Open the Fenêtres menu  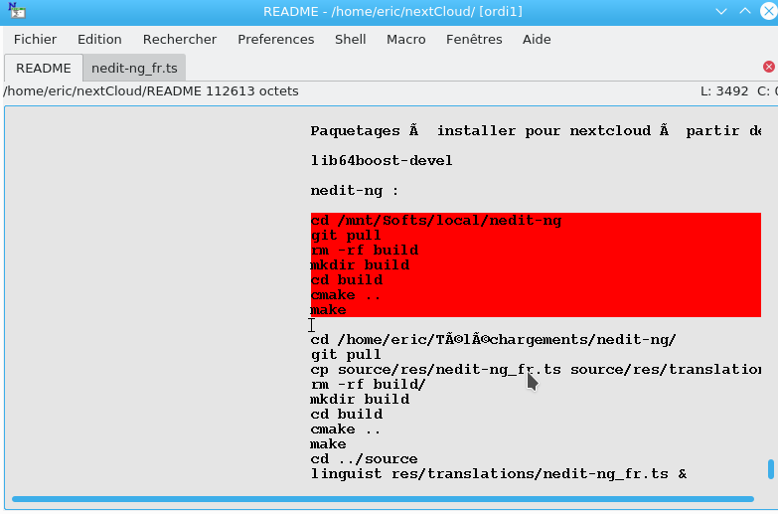pos(474,39)
